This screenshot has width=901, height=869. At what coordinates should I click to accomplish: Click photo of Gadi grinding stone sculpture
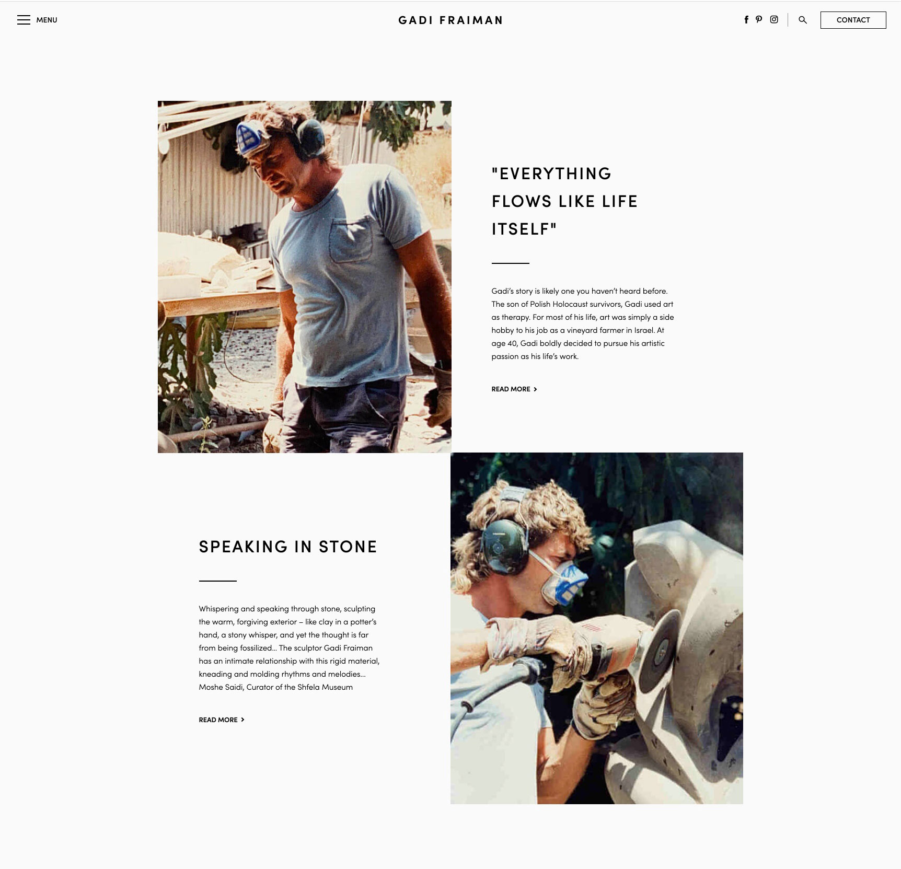[597, 628]
